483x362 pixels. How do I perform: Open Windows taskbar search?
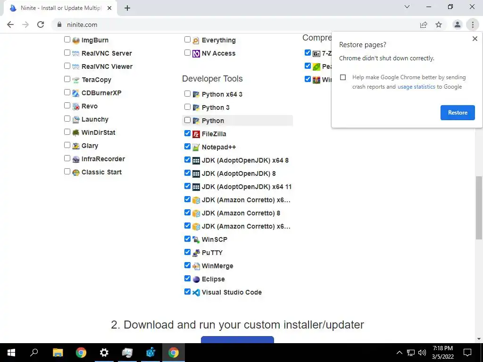(34, 353)
